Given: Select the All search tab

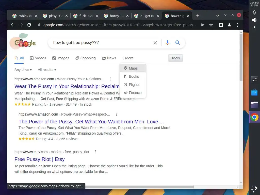Looking at the screenshot, I should (x=19, y=58).
